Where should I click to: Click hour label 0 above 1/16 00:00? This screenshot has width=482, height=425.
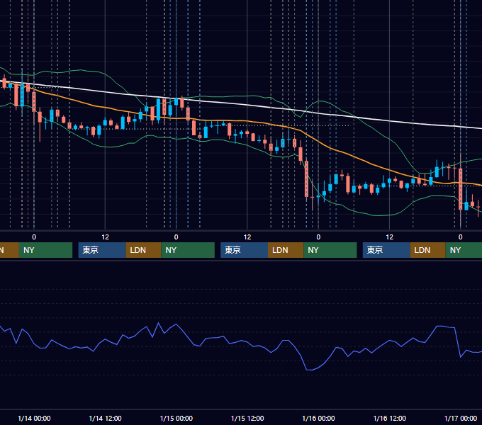tap(318, 237)
